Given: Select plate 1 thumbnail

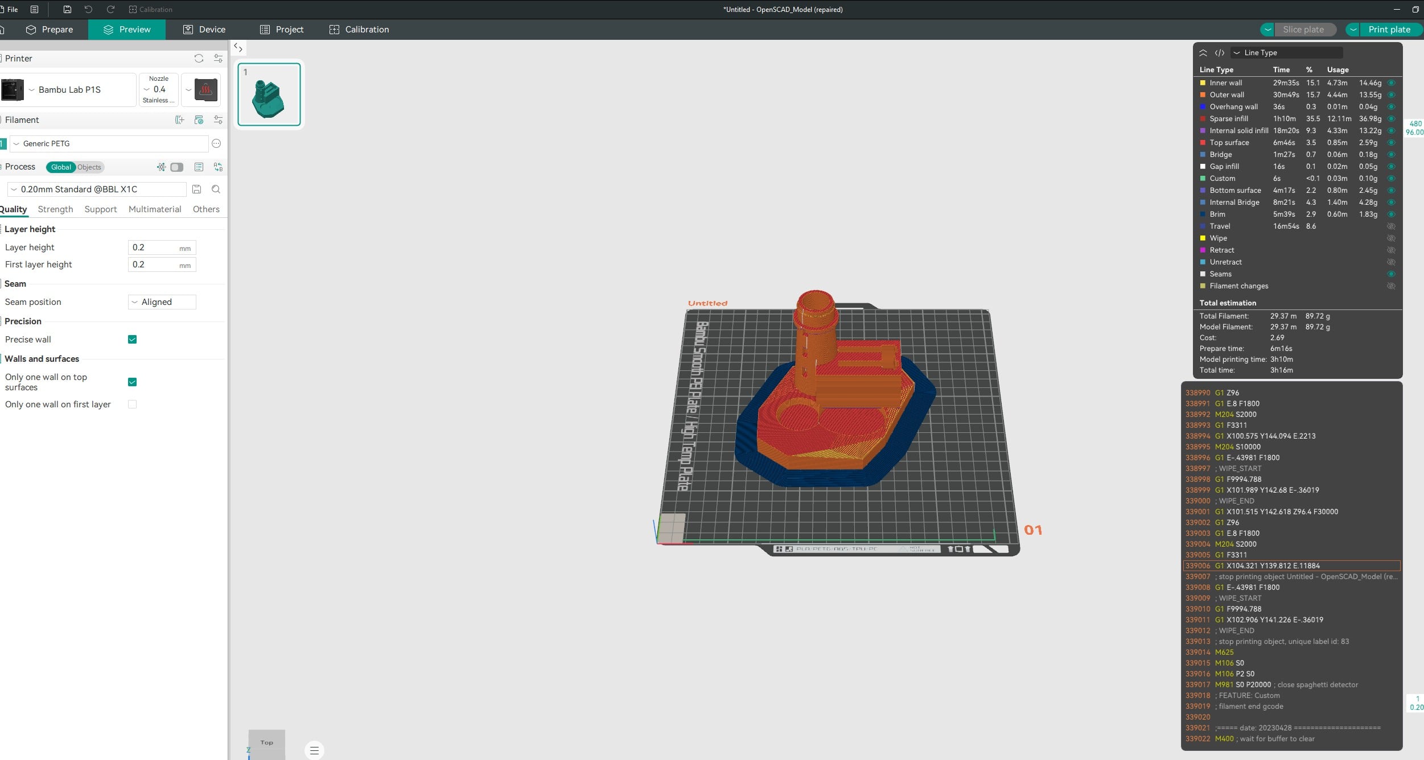Looking at the screenshot, I should pyautogui.click(x=269, y=94).
